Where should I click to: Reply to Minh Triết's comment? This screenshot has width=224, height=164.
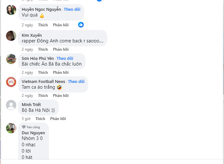coord(58,119)
